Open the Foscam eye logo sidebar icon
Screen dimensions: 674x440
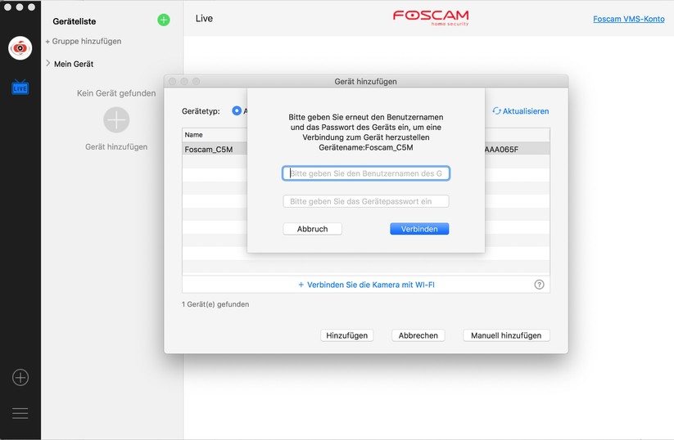click(x=20, y=47)
